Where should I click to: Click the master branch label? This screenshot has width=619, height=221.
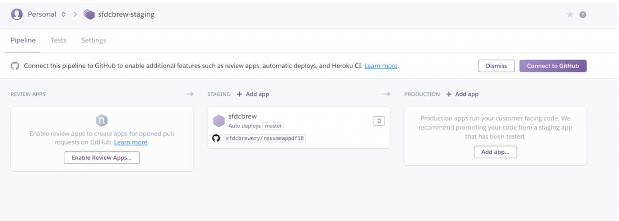pos(273,126)
